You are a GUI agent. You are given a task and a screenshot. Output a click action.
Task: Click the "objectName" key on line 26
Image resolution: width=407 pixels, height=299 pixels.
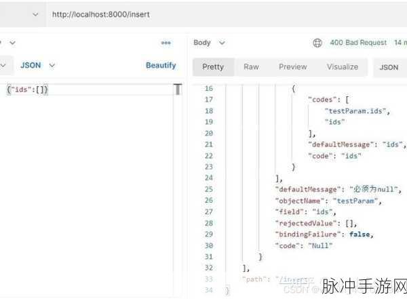pyautogui.click(x=300, y=201)
